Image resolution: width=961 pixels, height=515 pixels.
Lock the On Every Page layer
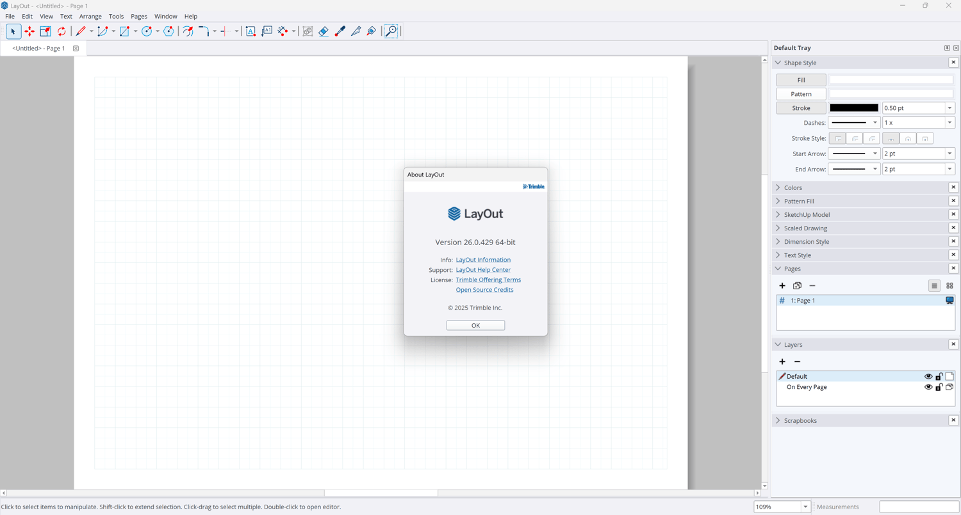pos(939,387)
